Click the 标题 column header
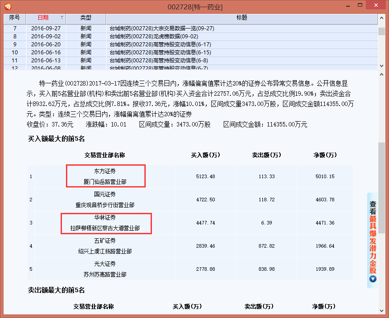The height and width of the screenshot is (318, 389). coord(242,18)
